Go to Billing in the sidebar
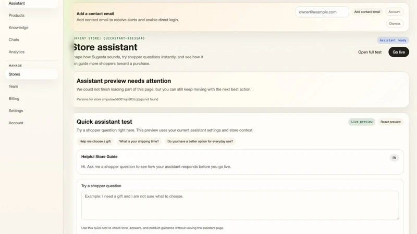Screen dimensions: 417x234 pos(31,99)
